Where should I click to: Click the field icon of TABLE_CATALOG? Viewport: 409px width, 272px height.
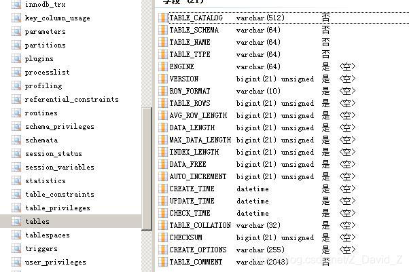point(163,18)
